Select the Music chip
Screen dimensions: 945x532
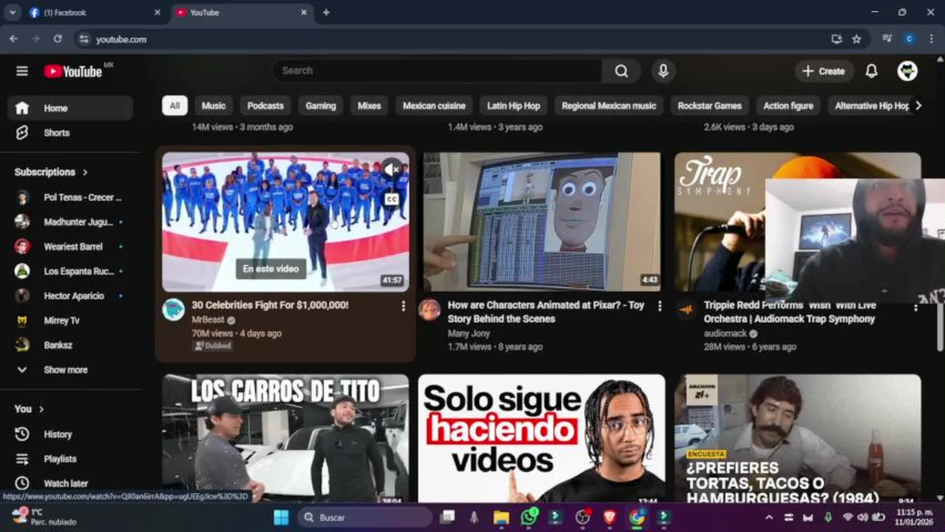[x=214, y=106]
